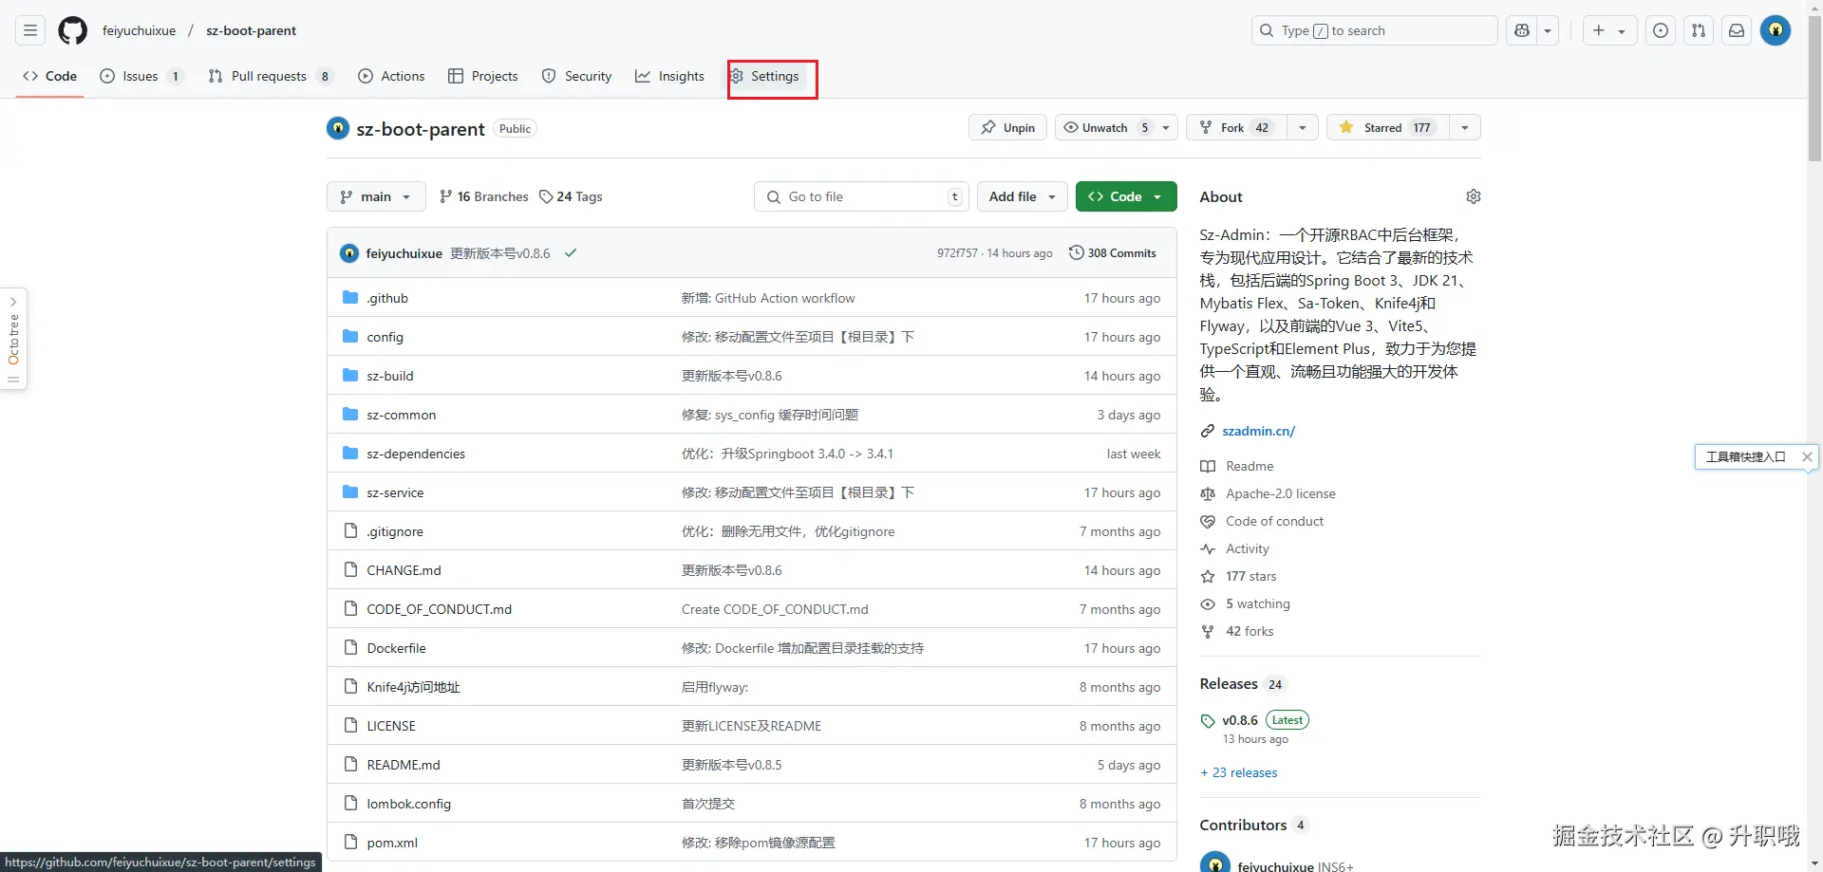This screenshot has width=1823, height=872.
Task: Edit repository details gear icon in About
Action: point(1474,196)
